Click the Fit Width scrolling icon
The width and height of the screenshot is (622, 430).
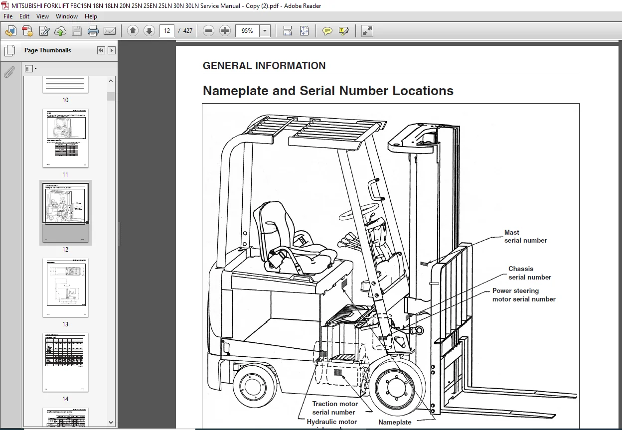tap(288, 31)
